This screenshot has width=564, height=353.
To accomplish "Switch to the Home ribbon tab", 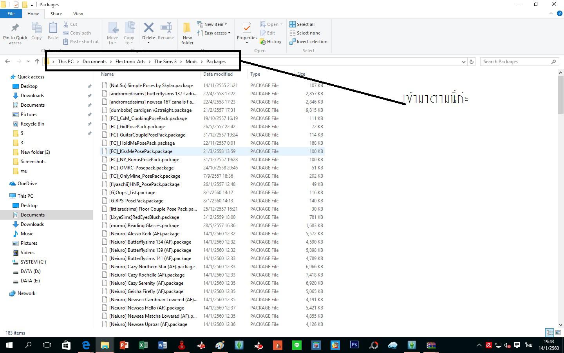I will click(x=33, y=14).
